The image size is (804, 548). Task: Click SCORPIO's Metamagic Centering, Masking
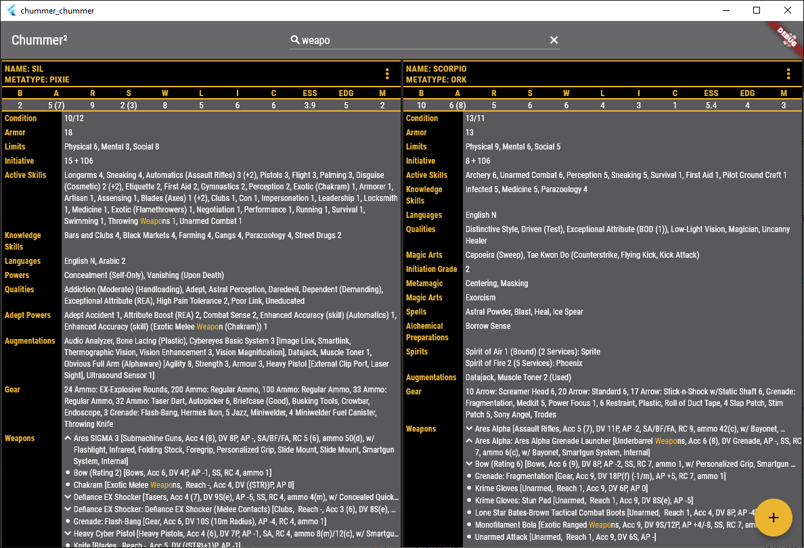click(x=496, y=283)
